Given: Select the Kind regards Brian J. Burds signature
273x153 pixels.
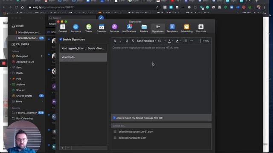Looking at the screenshot, I should (x=83, y=48).
